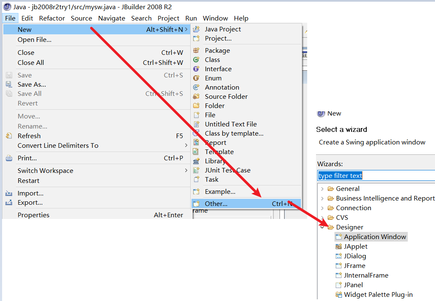Click the Library icon
This screenshot has width=435, height=301.
tap(197, 161)
